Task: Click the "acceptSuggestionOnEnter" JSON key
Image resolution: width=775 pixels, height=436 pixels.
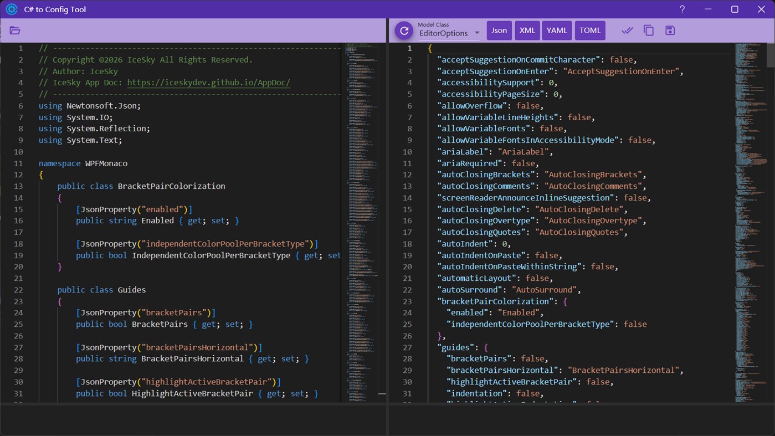Action: (495, 71)
